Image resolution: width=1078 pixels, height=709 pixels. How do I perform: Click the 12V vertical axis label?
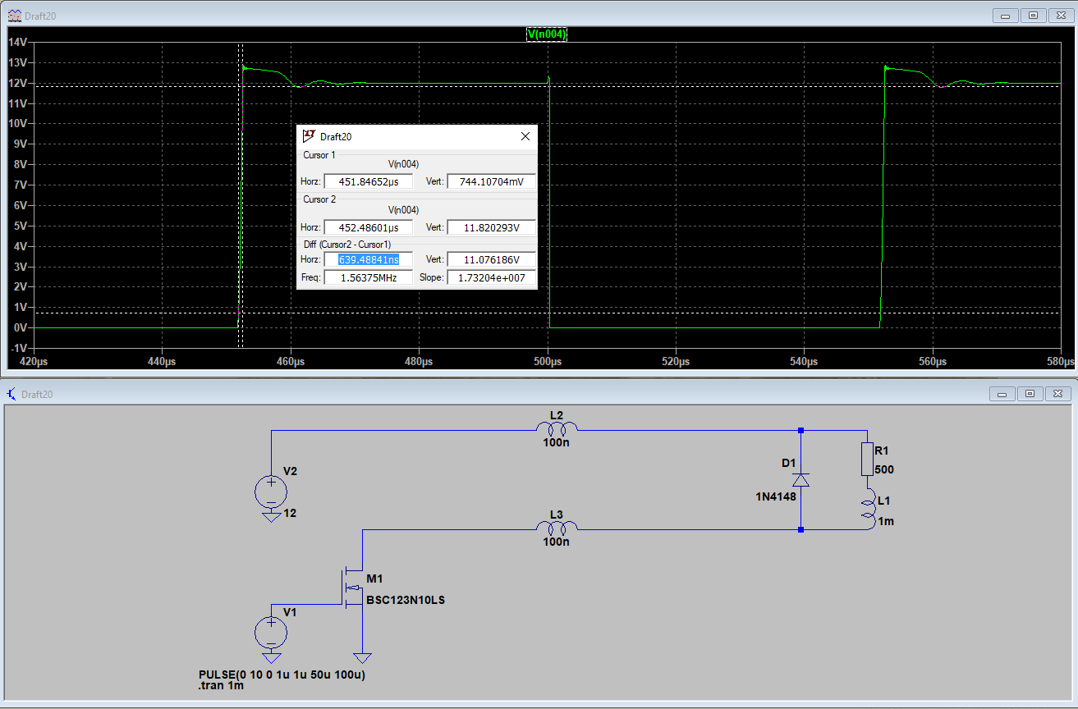(18, 83)
